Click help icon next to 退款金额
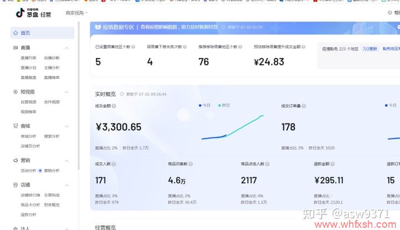Image resolution: width=400 pixels, height=230 pixels. [x=332, y=164]
